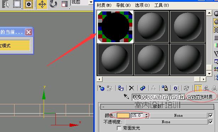Click None map button beside color

click(x=178, y=115)
